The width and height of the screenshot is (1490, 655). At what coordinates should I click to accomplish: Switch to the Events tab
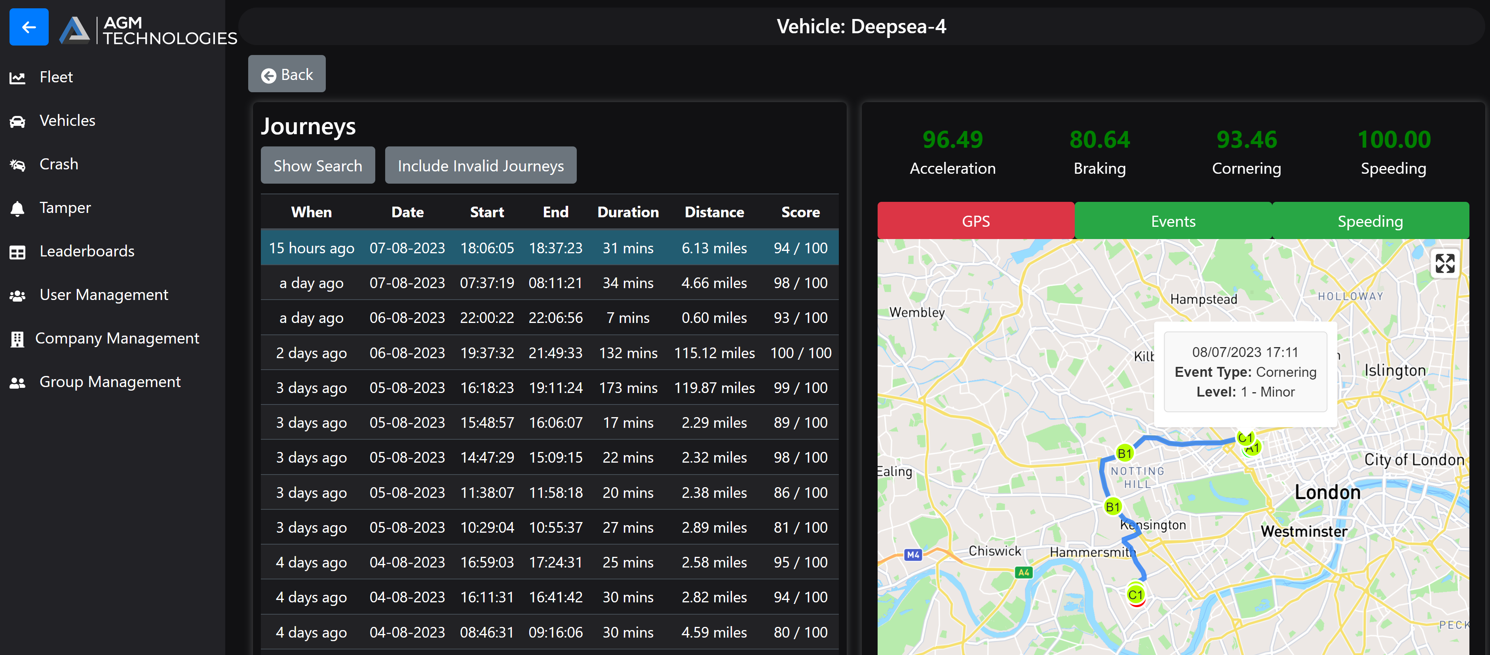pyautogui.click(x=1173, y=221)
